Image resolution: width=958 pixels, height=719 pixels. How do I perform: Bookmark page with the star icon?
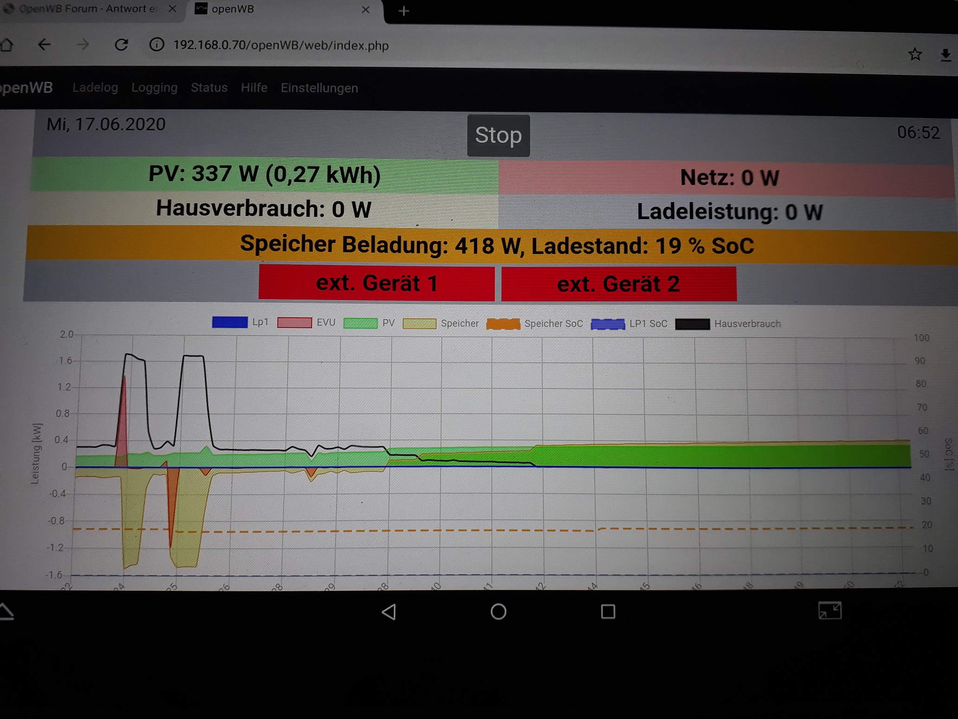(x=915, y=54)
